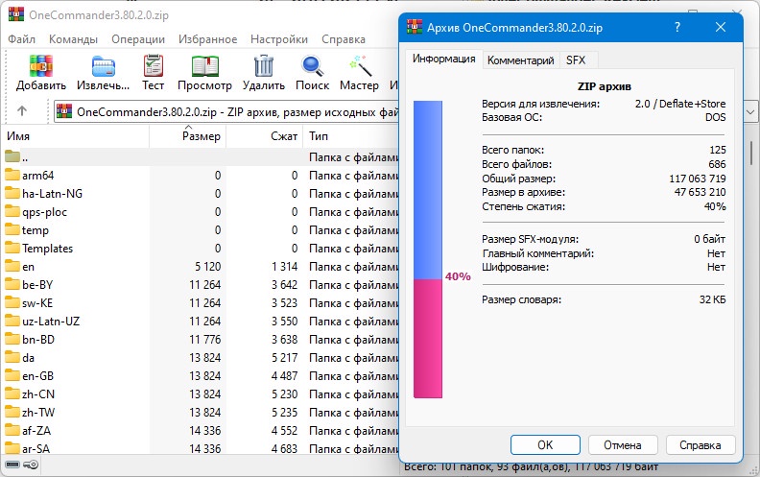Open the Операции menu
760x477 pixels.
click(x=138, y=39)
